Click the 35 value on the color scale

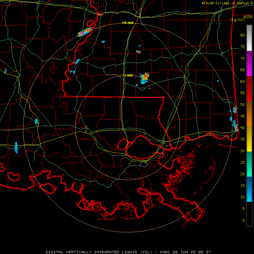coord(242,139)
